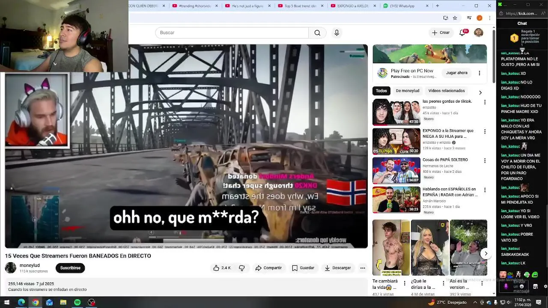The height and width of the screenshot is (308, 548).
Task: Open the 27°C Despejado weather widget
Action: pos(447,302)
